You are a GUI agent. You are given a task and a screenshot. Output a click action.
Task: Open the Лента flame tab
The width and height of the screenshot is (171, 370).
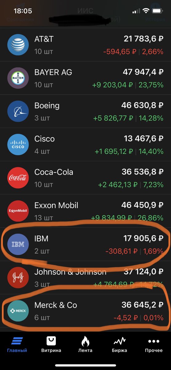(x=85, y=345)
